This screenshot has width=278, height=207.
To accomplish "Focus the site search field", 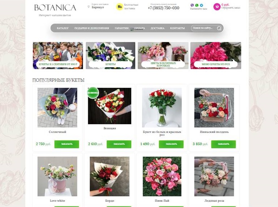I will tap(204, 28).
